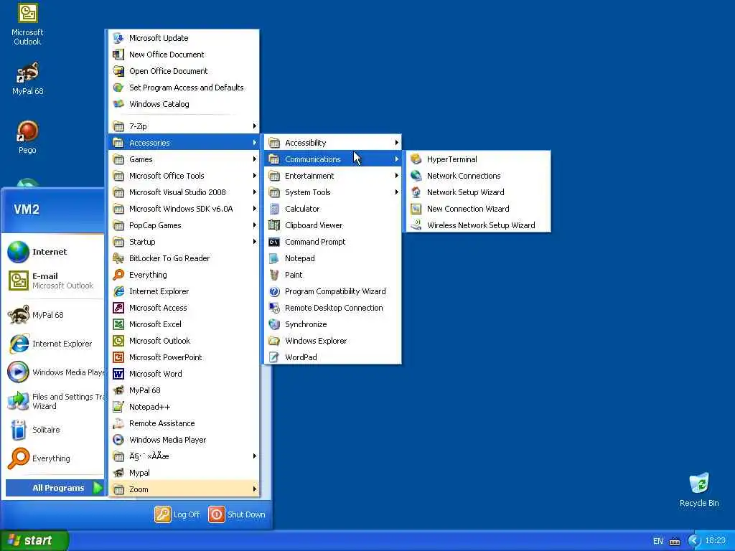Expand Accessibility submenu arrow
The image size is (735, 551).
click(396, 143)
